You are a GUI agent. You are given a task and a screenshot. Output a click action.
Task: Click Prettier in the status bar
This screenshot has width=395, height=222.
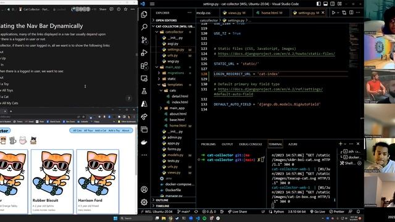coord(336,212)
